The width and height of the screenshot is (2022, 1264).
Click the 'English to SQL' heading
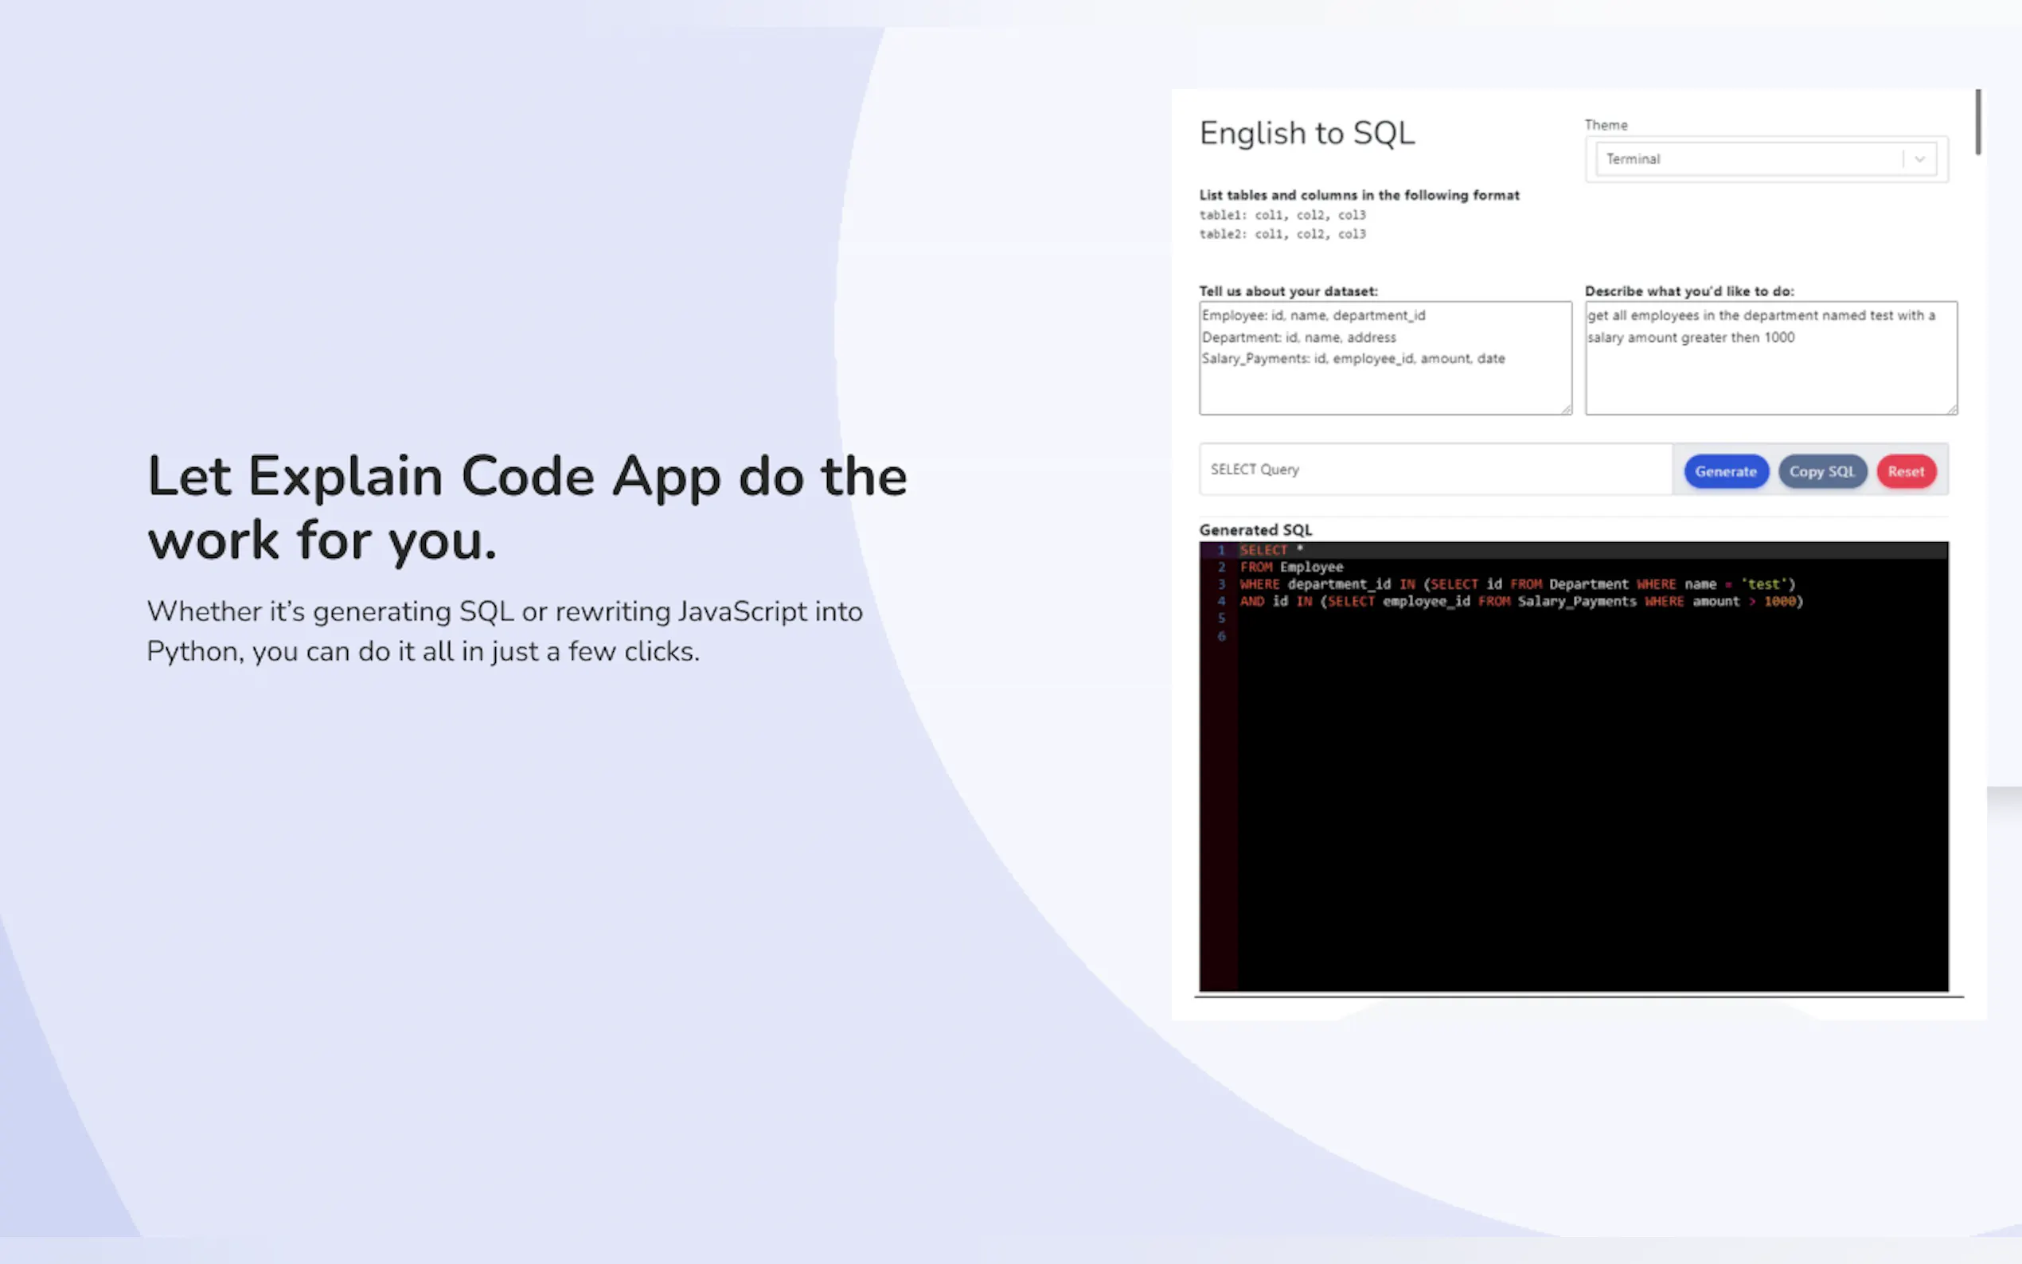click(x=1306, y=134)
